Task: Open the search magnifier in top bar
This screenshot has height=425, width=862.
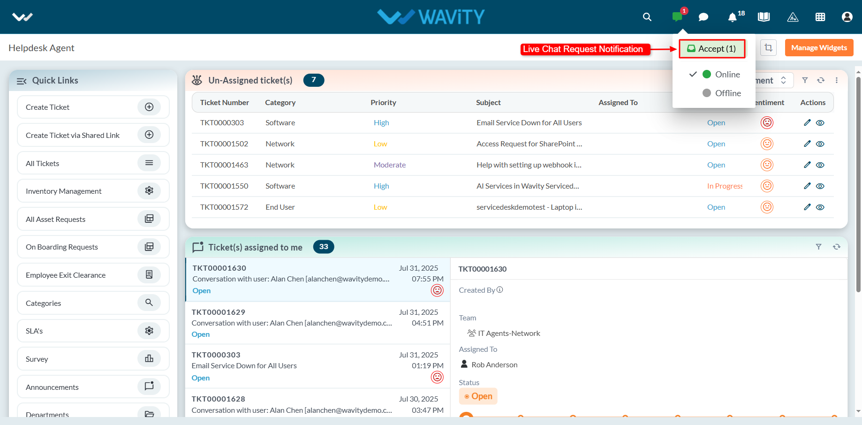Action: [x=647, y=17]
